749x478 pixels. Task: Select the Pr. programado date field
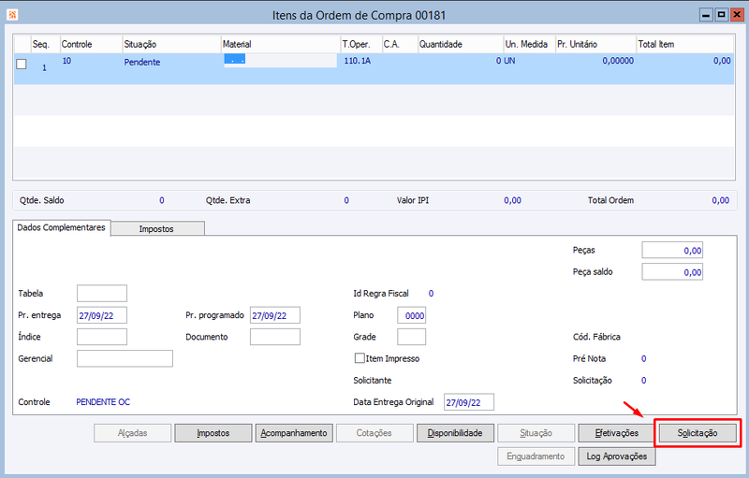click(275, 315)
